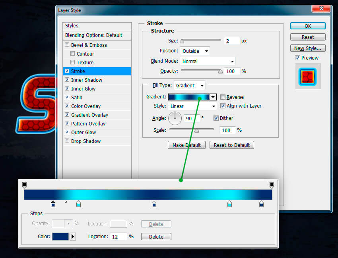Click the Make Default button

tap(186, 145)
